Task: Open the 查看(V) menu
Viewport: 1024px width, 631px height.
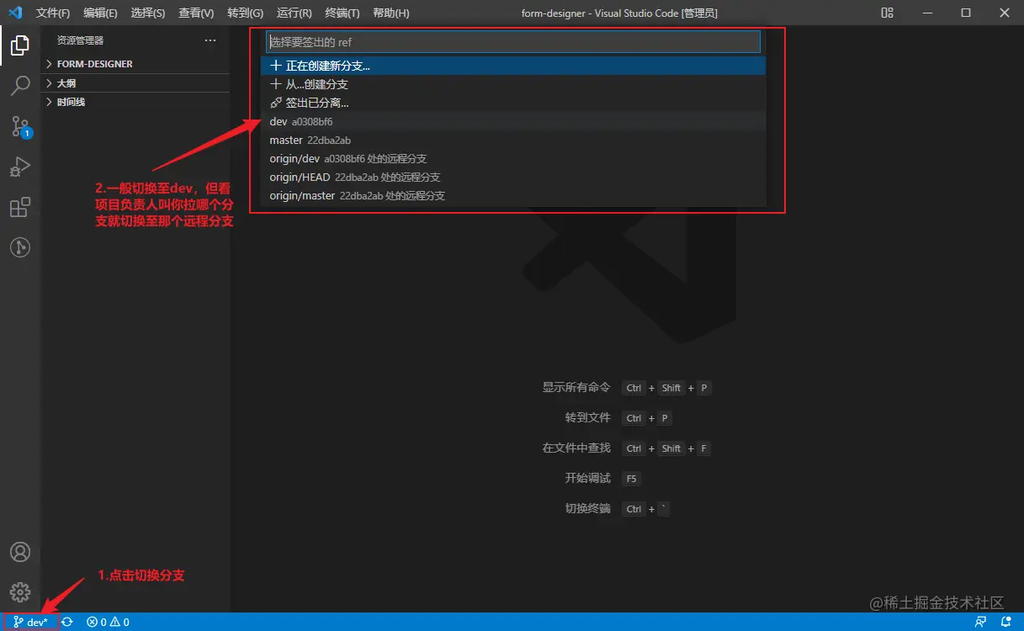Action: (x=196, y=13)
